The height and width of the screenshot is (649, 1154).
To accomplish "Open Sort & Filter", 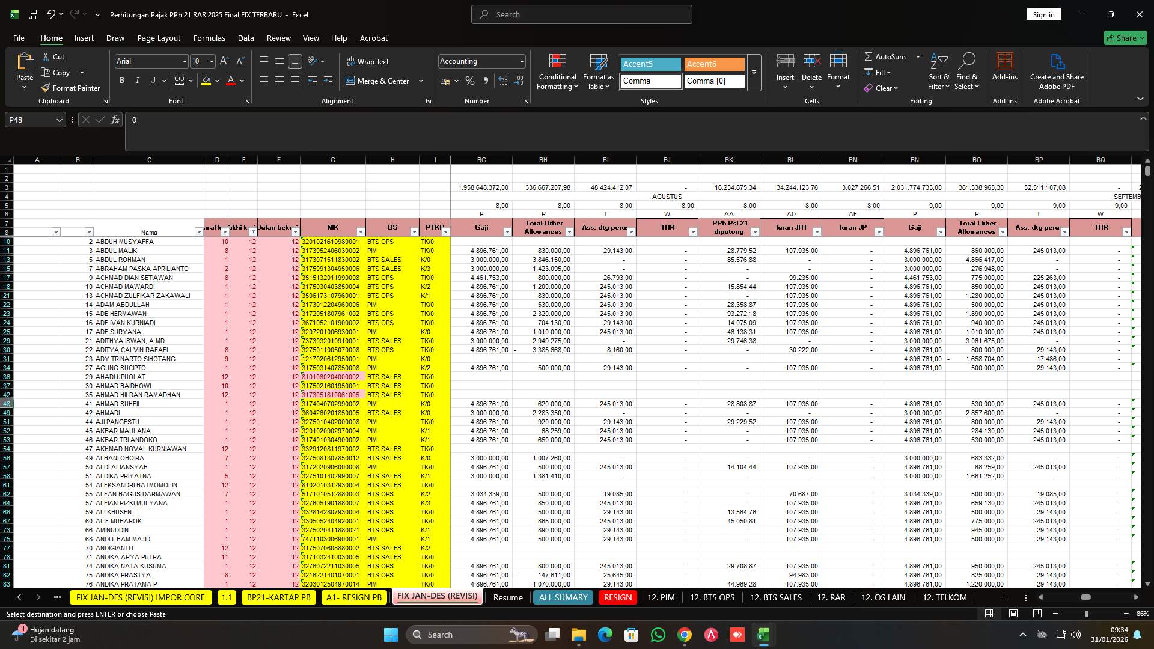I will click(x=938, y=70).
